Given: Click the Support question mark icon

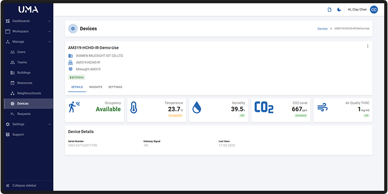Looking at the screenshot, I should point(8,135).
